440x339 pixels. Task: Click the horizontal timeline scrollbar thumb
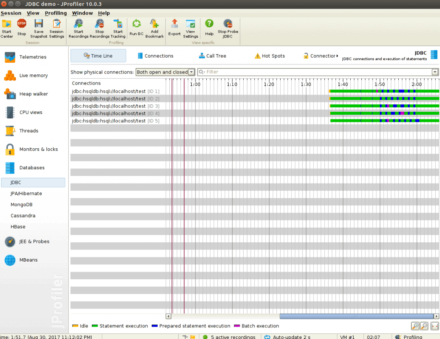357,316
